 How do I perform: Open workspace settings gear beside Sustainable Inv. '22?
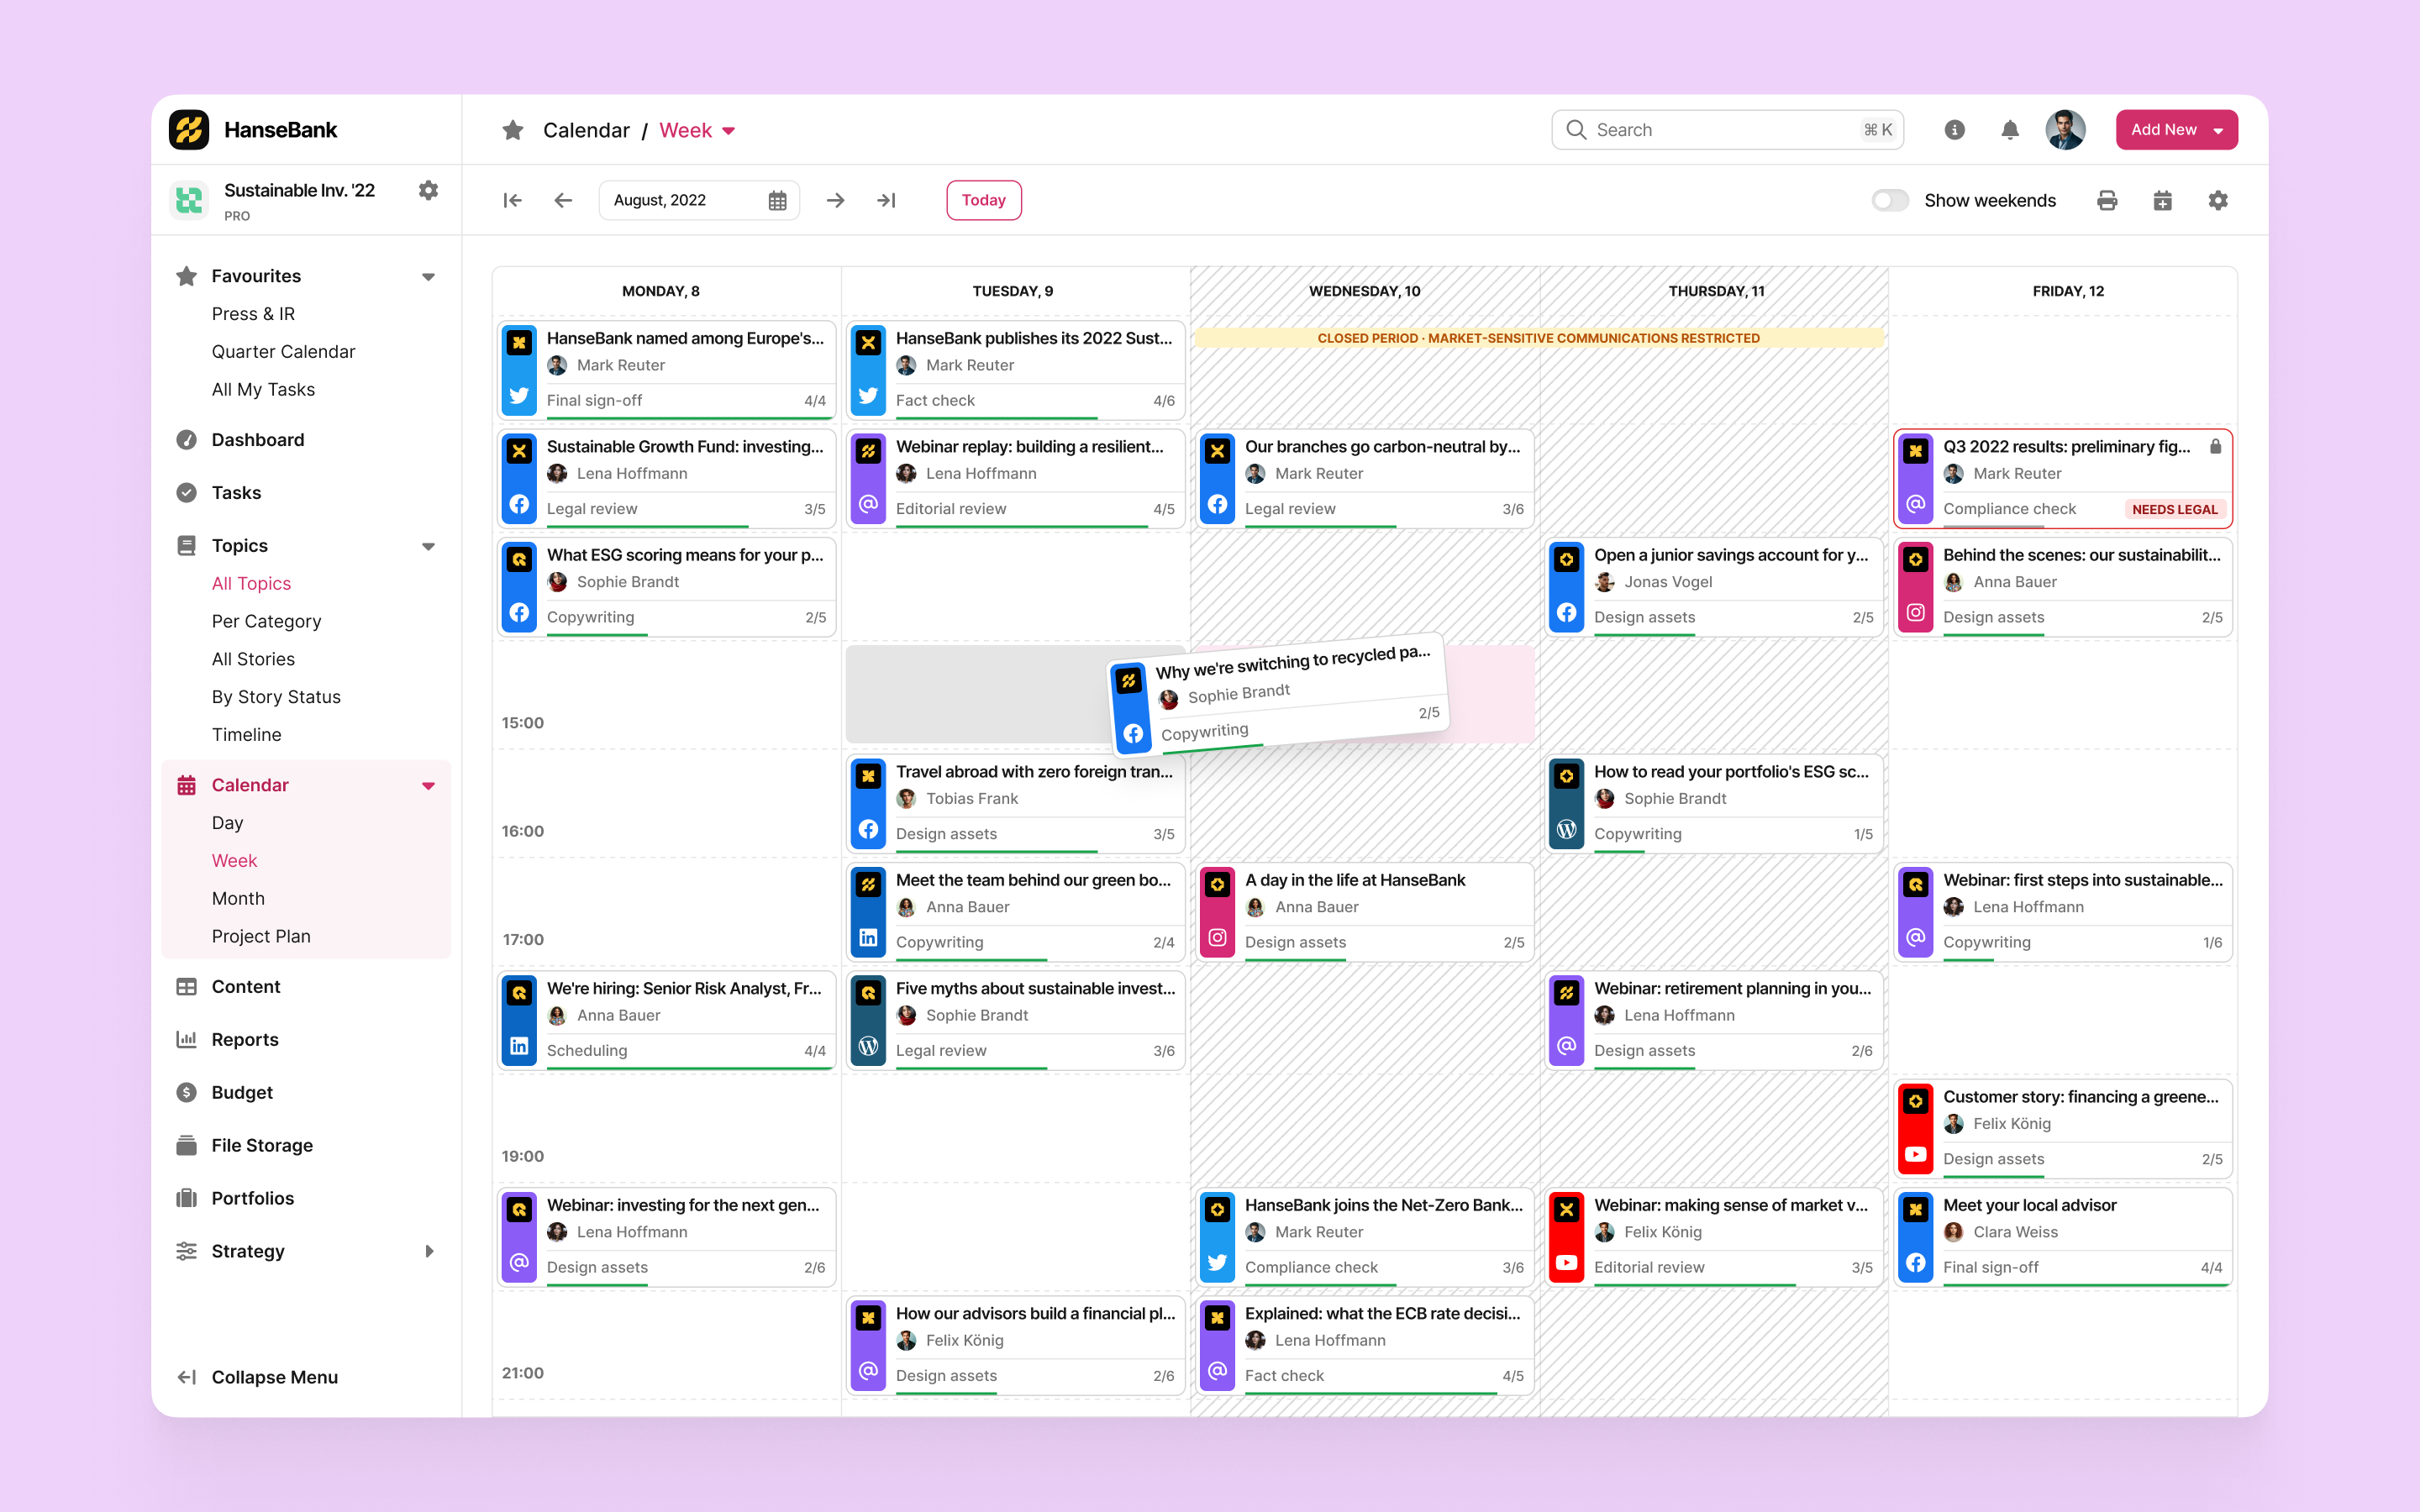428,190
